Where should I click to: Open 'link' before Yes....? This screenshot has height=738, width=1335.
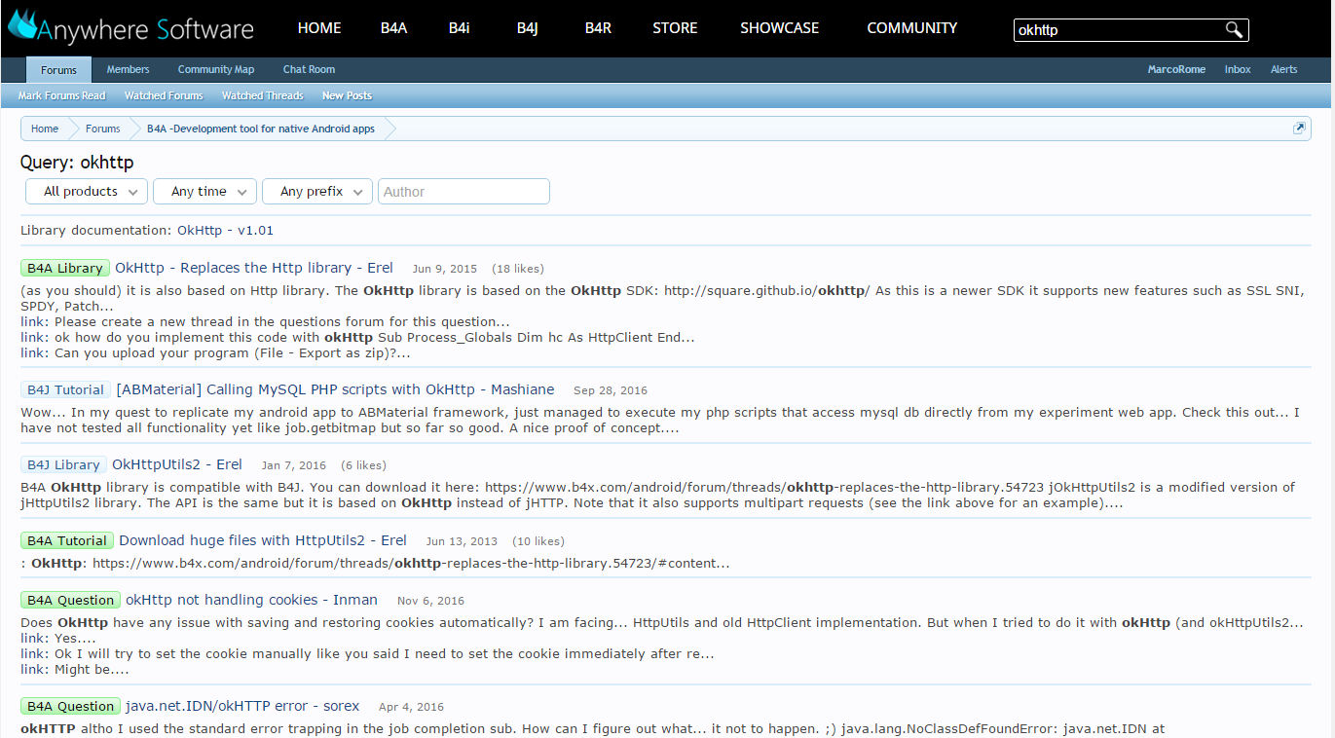[33, 638]
